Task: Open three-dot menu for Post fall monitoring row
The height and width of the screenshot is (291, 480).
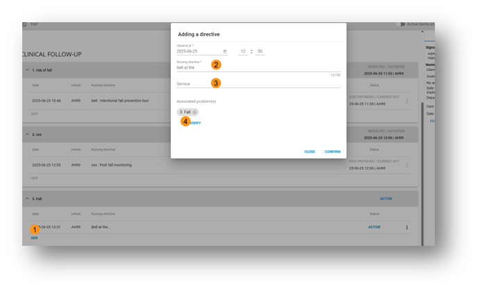Action: [407, 165]
